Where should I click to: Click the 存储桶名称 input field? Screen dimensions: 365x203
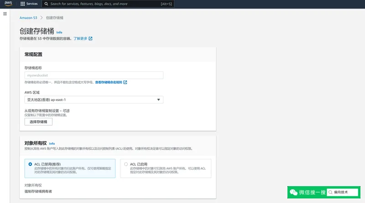[94, 75]
